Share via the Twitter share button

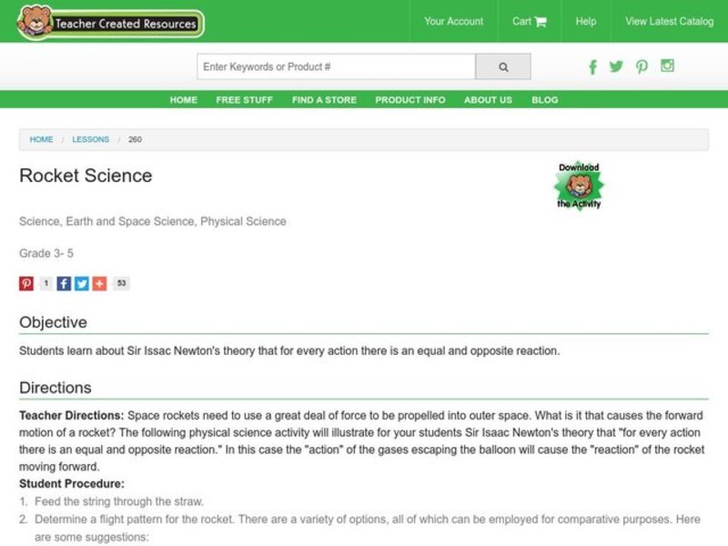(82, 283)
